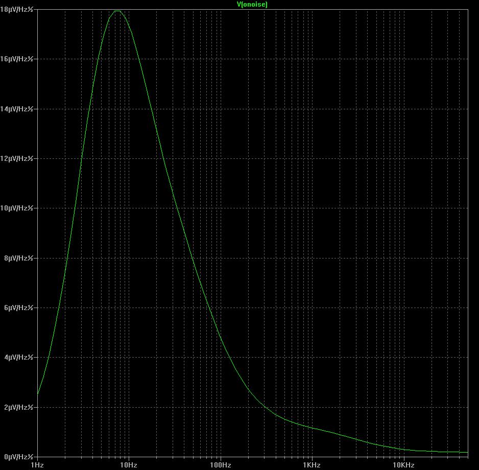Click the 10µV/Hz½ vertical axis label
479x470 pixels.
(16, 208)
